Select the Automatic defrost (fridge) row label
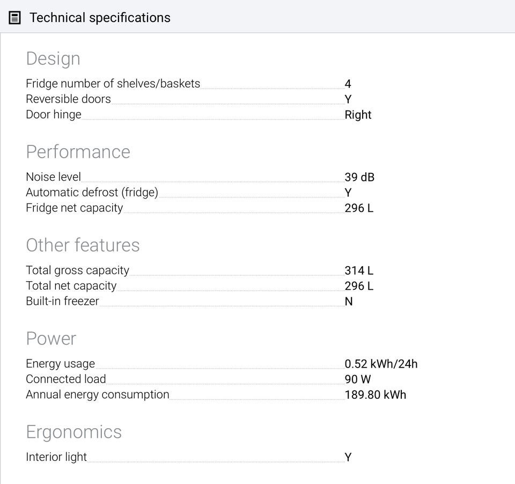Viewport: 515px width, 484px height. (92, 193)
